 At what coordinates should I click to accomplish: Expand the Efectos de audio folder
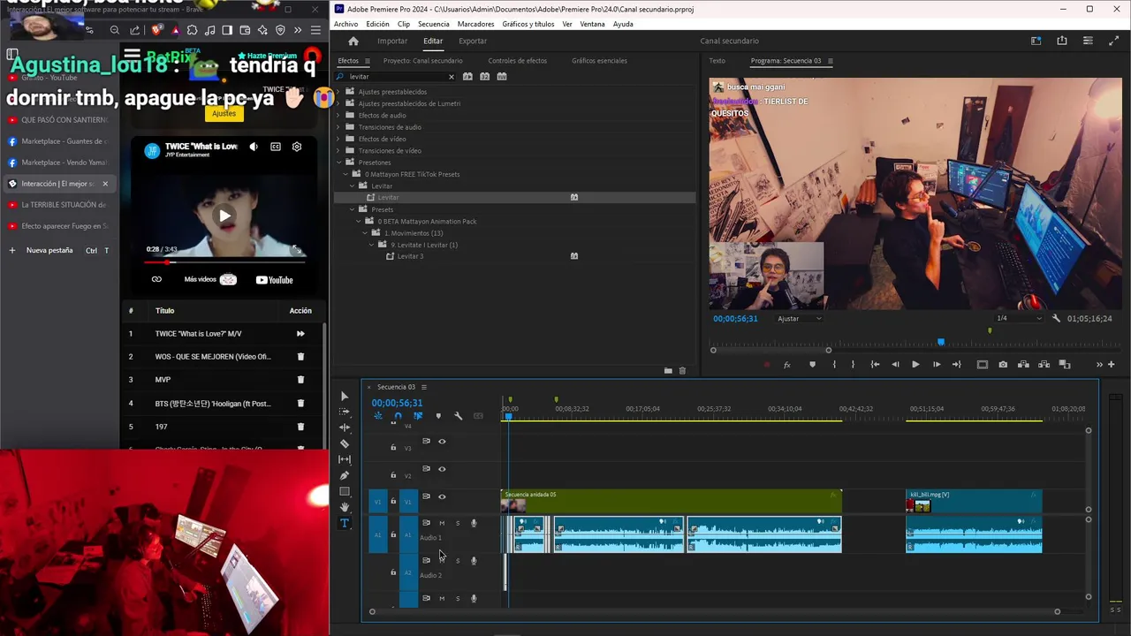tap(338, 115)
